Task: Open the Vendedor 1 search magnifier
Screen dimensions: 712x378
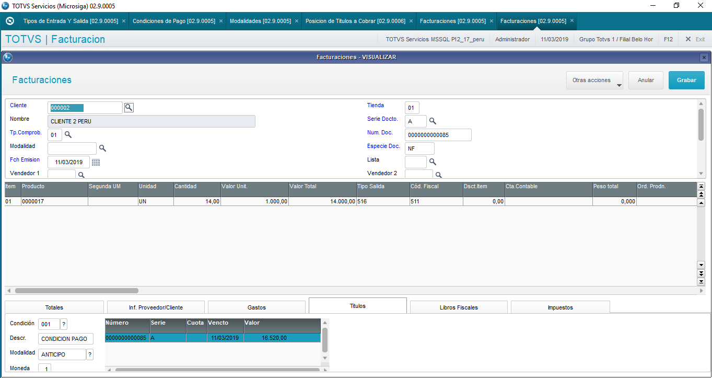Action: [x=81, y=175]
